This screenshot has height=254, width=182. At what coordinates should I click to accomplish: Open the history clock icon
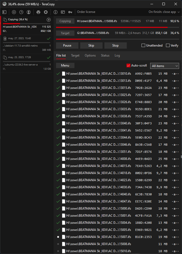(x=21, y=12)
